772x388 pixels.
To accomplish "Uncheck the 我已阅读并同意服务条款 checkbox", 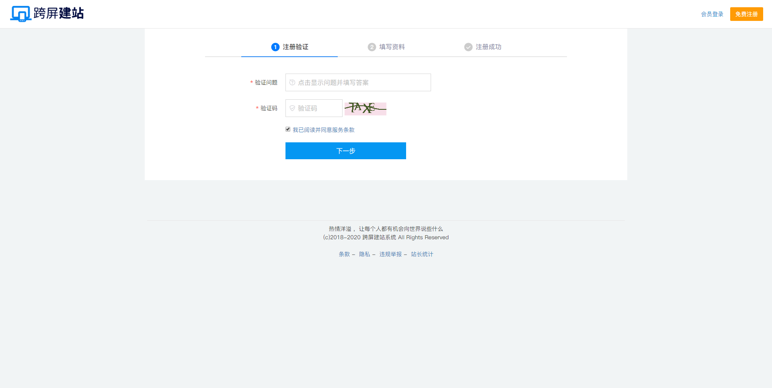I will tap(288, 129).
